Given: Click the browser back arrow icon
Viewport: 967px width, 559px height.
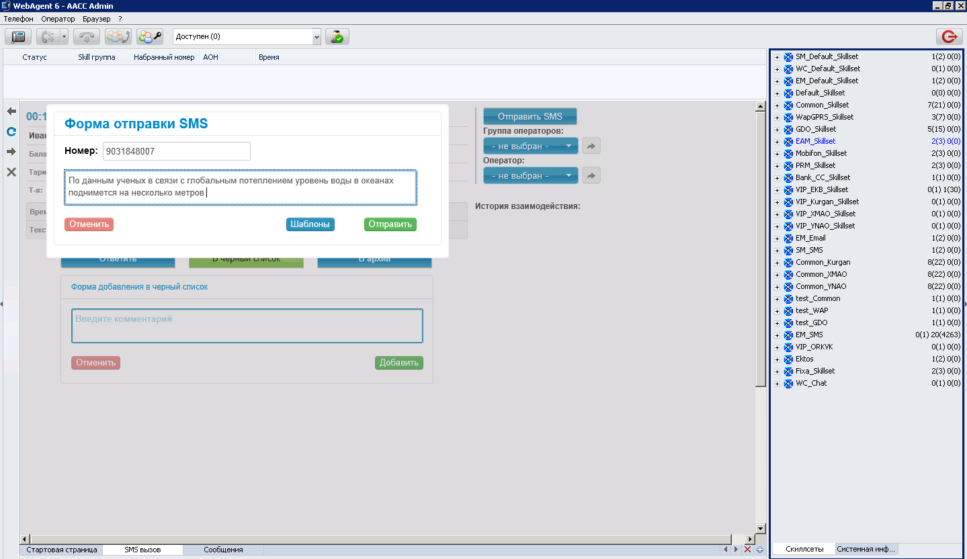Looking at the screenshot, I should [x=11, y=111].
